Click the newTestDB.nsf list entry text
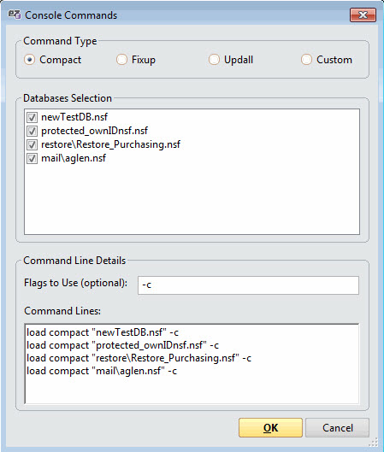The width and height of the screenshot is (384, 452). pyautogui.click(x=74, y=117)
